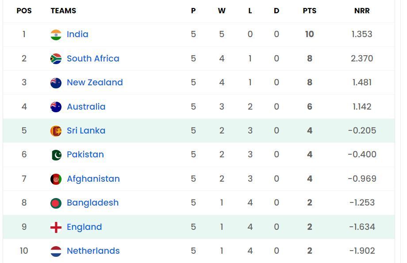Select the Netherlands team link
The height and width of the screenshot is (263, 407).
(93, 251)
